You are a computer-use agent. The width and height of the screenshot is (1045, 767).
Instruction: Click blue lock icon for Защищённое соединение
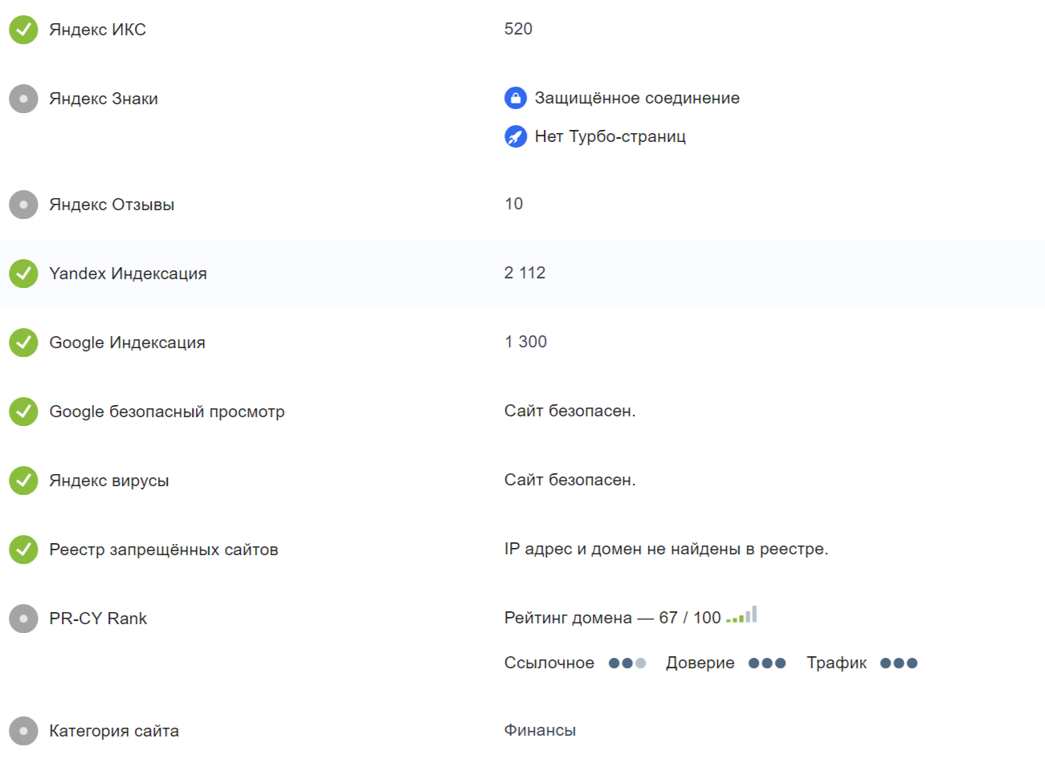coord(516,98)
